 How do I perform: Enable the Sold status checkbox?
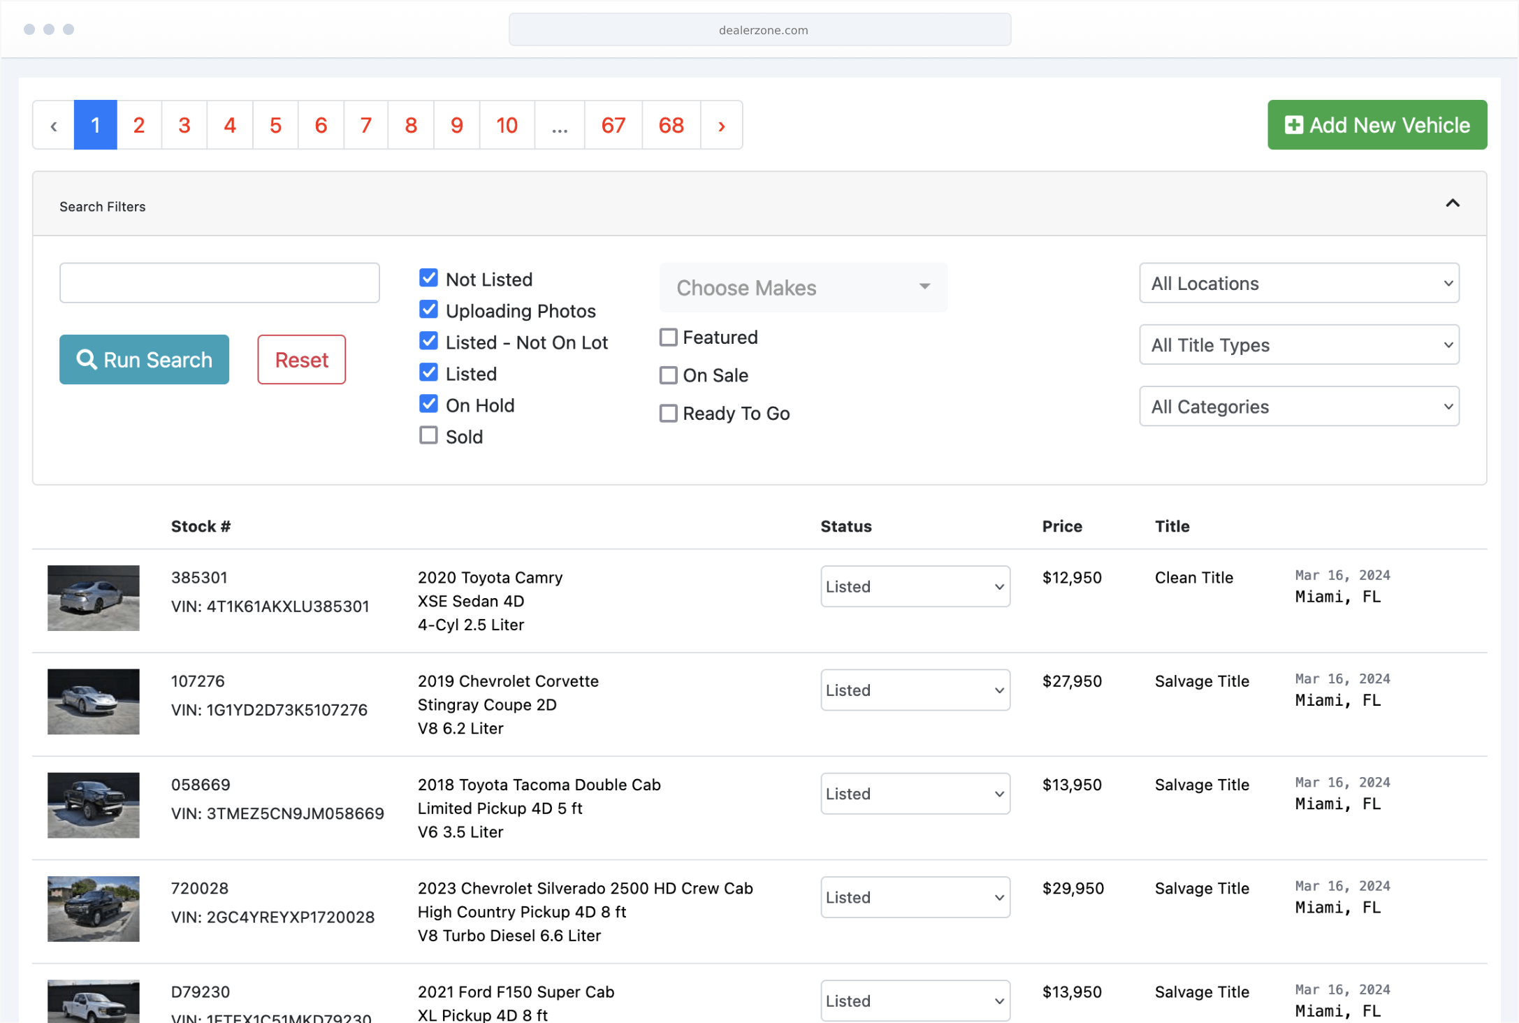[x=428, y=435]
